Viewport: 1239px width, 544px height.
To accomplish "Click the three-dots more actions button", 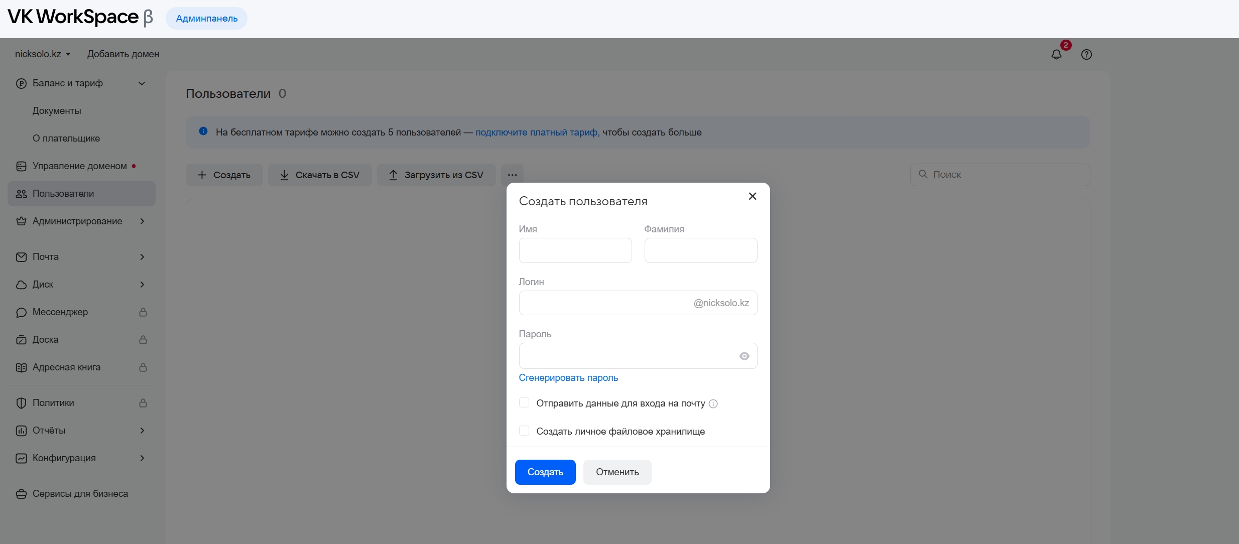I will point(512,175).
